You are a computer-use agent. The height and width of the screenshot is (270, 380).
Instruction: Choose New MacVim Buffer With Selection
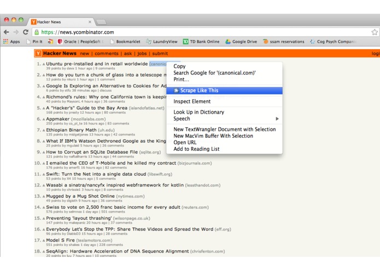pyautogui.click(x=224, y=136)
